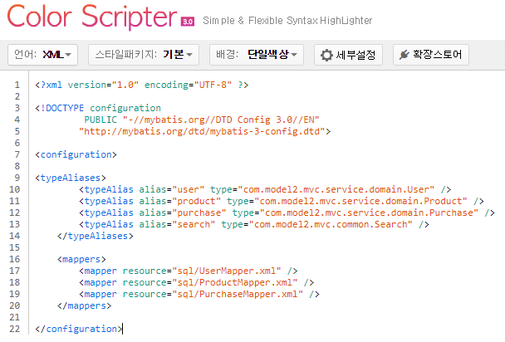
Task: Click the opening <typeAliases> tag
Action: (71, 178)
